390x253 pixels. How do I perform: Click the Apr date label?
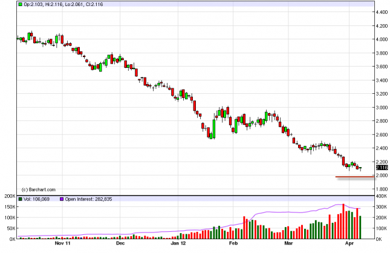349,243
